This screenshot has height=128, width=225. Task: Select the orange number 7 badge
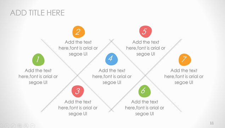185,60
